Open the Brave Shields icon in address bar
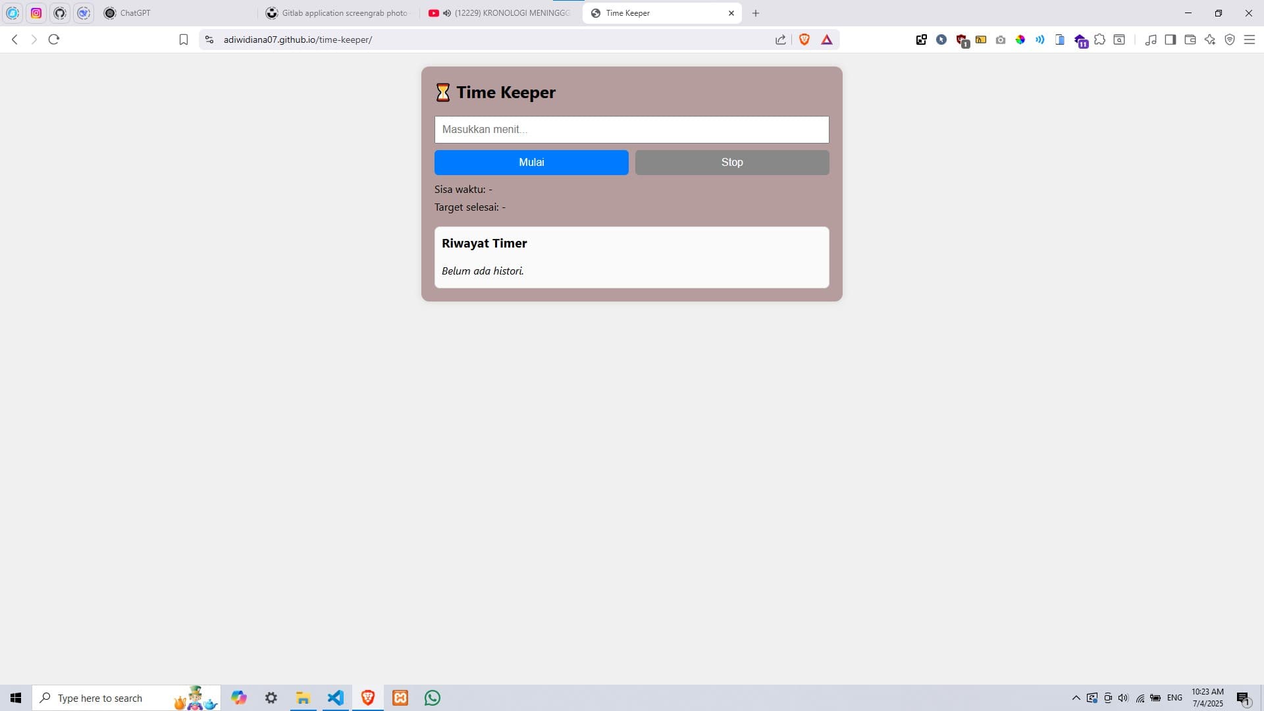Viewport: 1264px width, 711px height. (804, 39)
